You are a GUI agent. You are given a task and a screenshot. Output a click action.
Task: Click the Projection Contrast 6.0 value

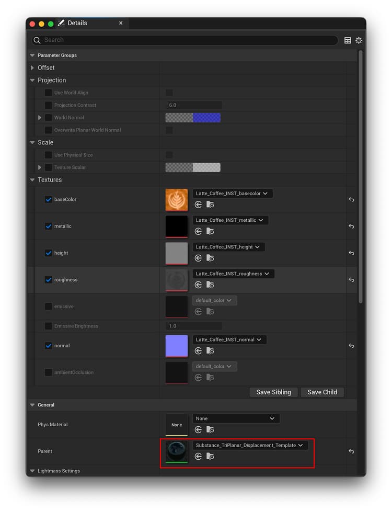pos(194,105)
